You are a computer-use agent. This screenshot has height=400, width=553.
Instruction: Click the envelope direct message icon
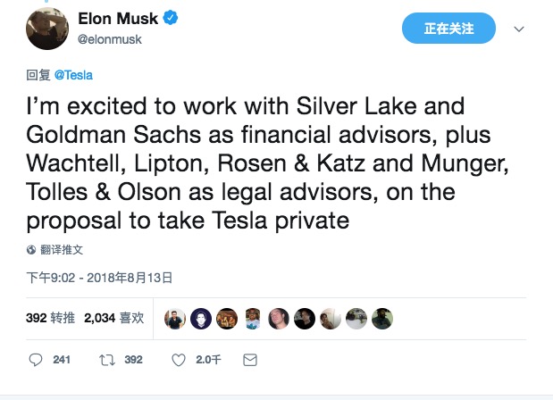coord(250,360)
